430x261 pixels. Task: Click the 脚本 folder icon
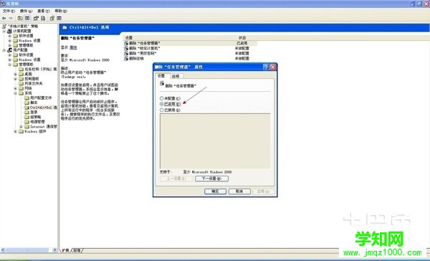[27, 103]
